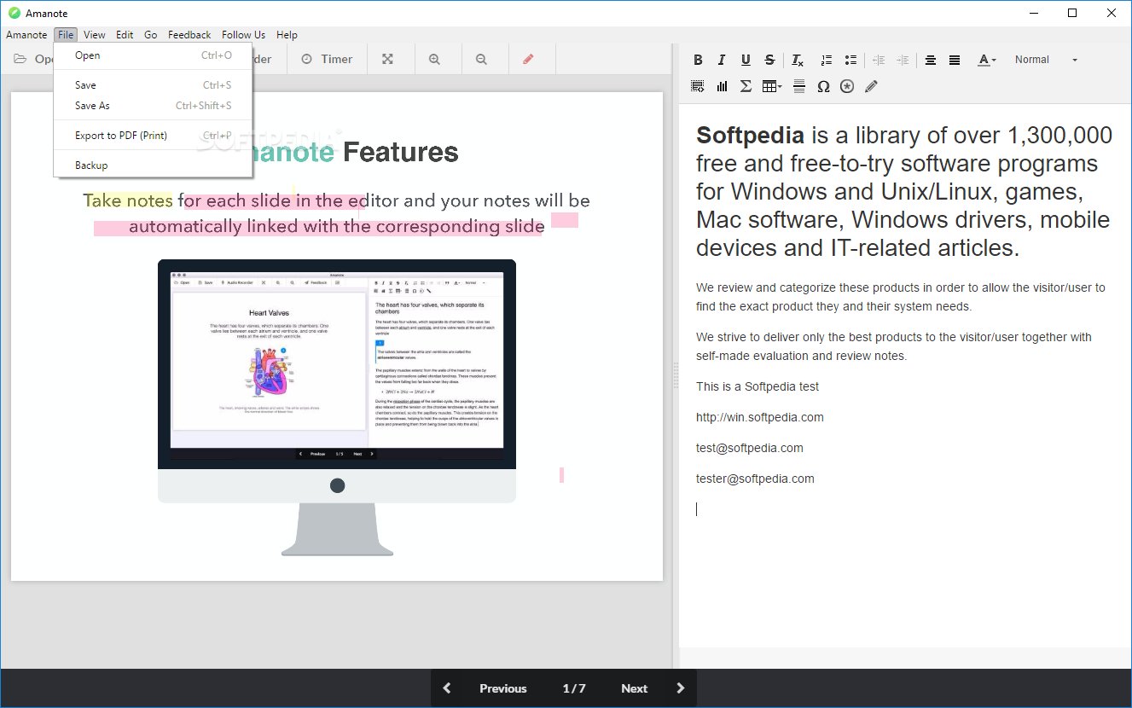1132x708 pixels.
Task: Open the Follow Us menu
Action: point(243,35)
